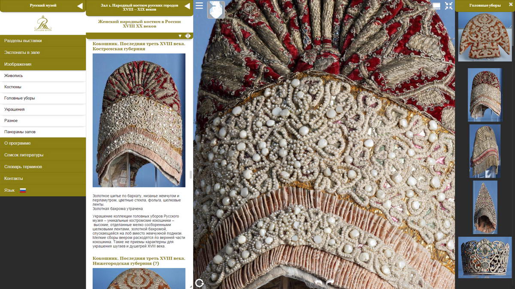515x289 pixels.
Task: Open the Головные уборы menu item
Action: pyautogui.click(x=43, y=98)
